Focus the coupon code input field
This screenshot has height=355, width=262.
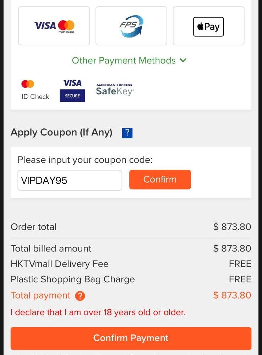tap(70, 180)
